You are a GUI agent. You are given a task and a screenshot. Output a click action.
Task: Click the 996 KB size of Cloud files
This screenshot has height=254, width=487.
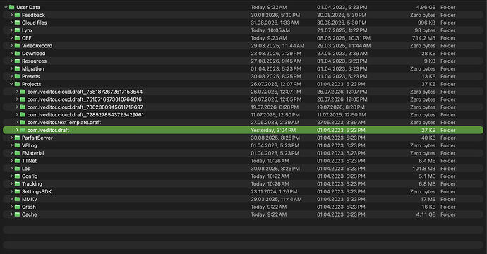click(426, 23)
